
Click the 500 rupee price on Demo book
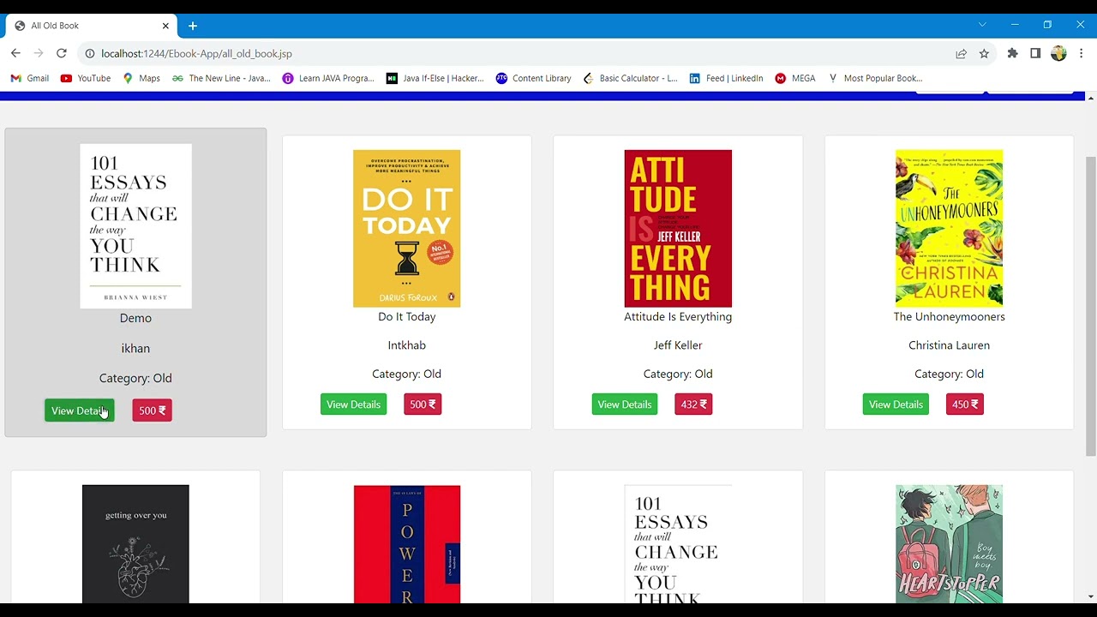153,410
